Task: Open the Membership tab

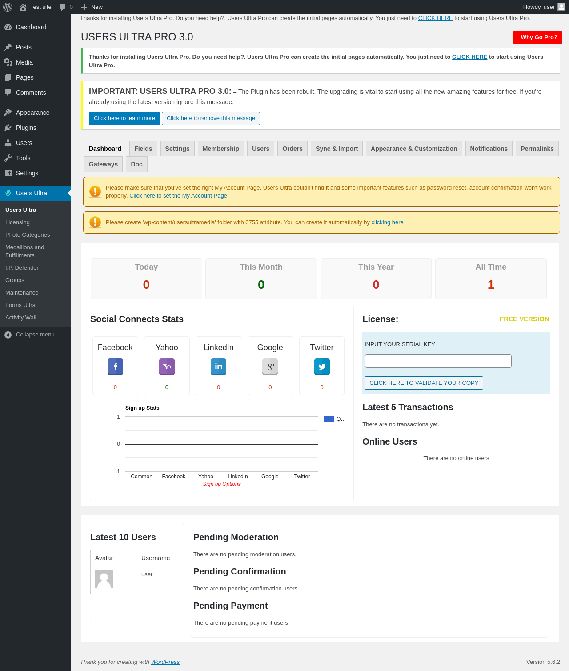Action: click(221, 149)
